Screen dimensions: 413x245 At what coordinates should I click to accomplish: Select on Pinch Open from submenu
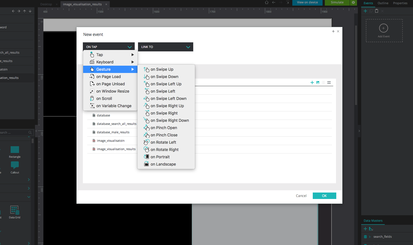coord(164,128)
